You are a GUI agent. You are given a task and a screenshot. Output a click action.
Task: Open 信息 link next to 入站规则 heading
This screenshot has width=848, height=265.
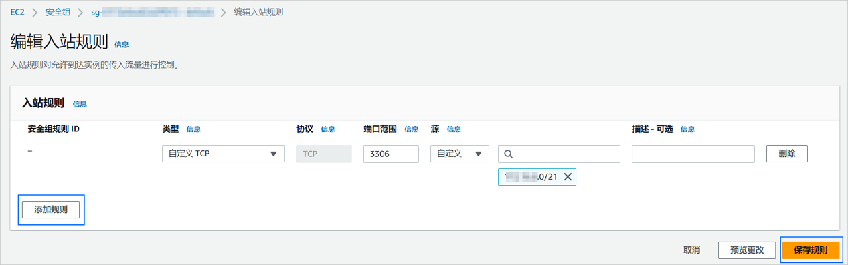[x=80, y=104]
